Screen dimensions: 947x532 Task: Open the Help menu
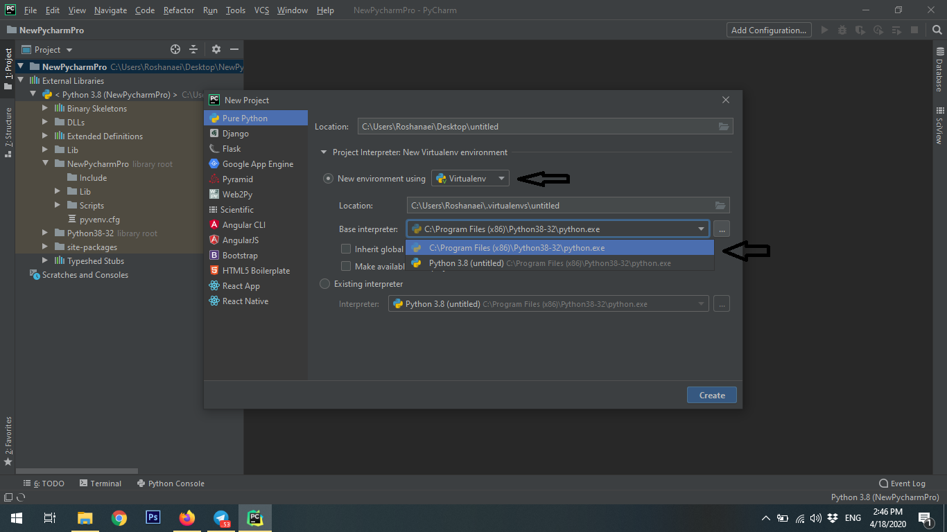(x=325, y=10)
